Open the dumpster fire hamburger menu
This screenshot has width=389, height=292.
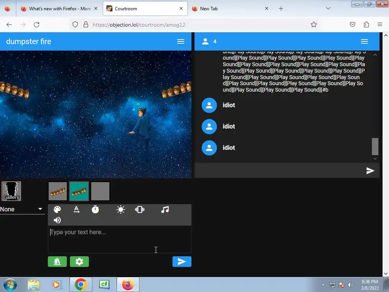[x=180, y=41]
